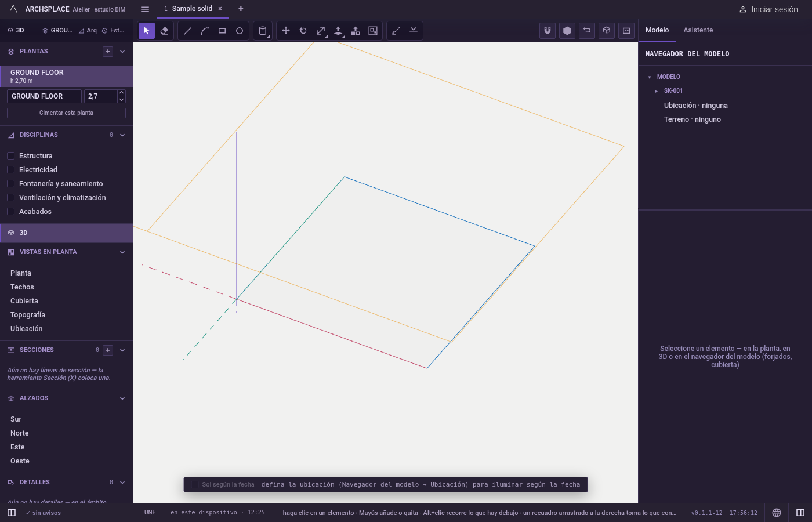Select the arrow selection tool
Viewport: 812px width, 522px height.
(147, 31)
